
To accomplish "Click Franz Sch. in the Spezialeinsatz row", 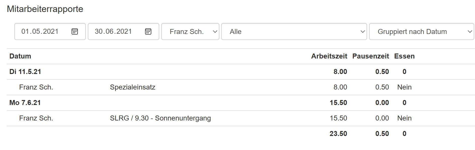I will (x=36, y=87).
